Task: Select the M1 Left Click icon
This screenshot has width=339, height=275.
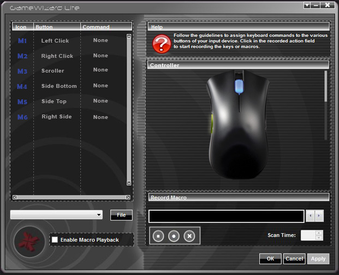Action: click(22, 41)
